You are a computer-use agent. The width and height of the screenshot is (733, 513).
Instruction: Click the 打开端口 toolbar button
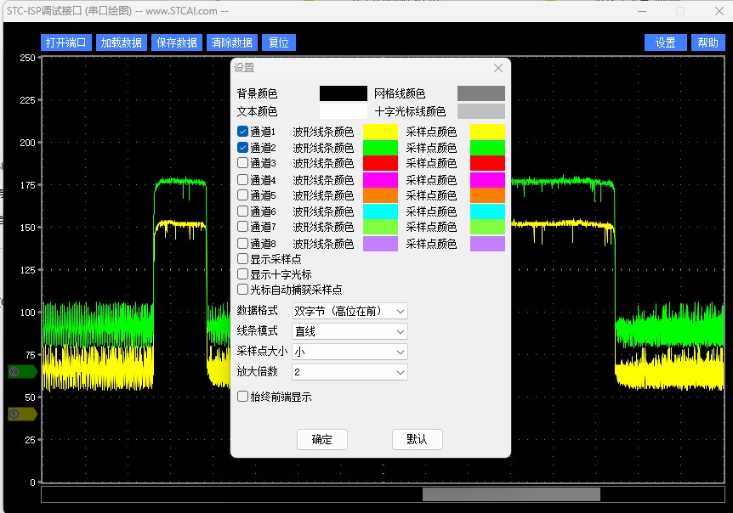point(66,42)
